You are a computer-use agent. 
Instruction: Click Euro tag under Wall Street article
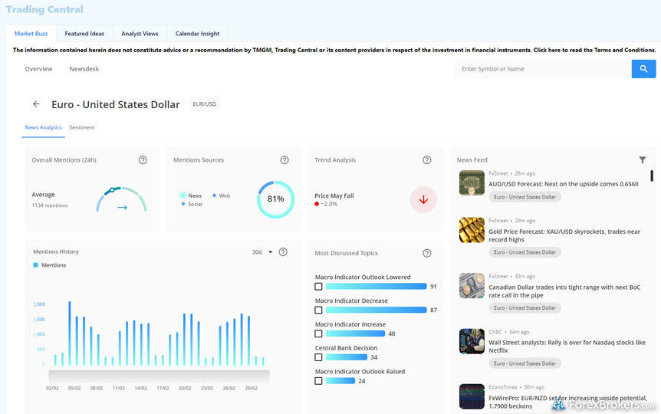(x=525, y=363)
